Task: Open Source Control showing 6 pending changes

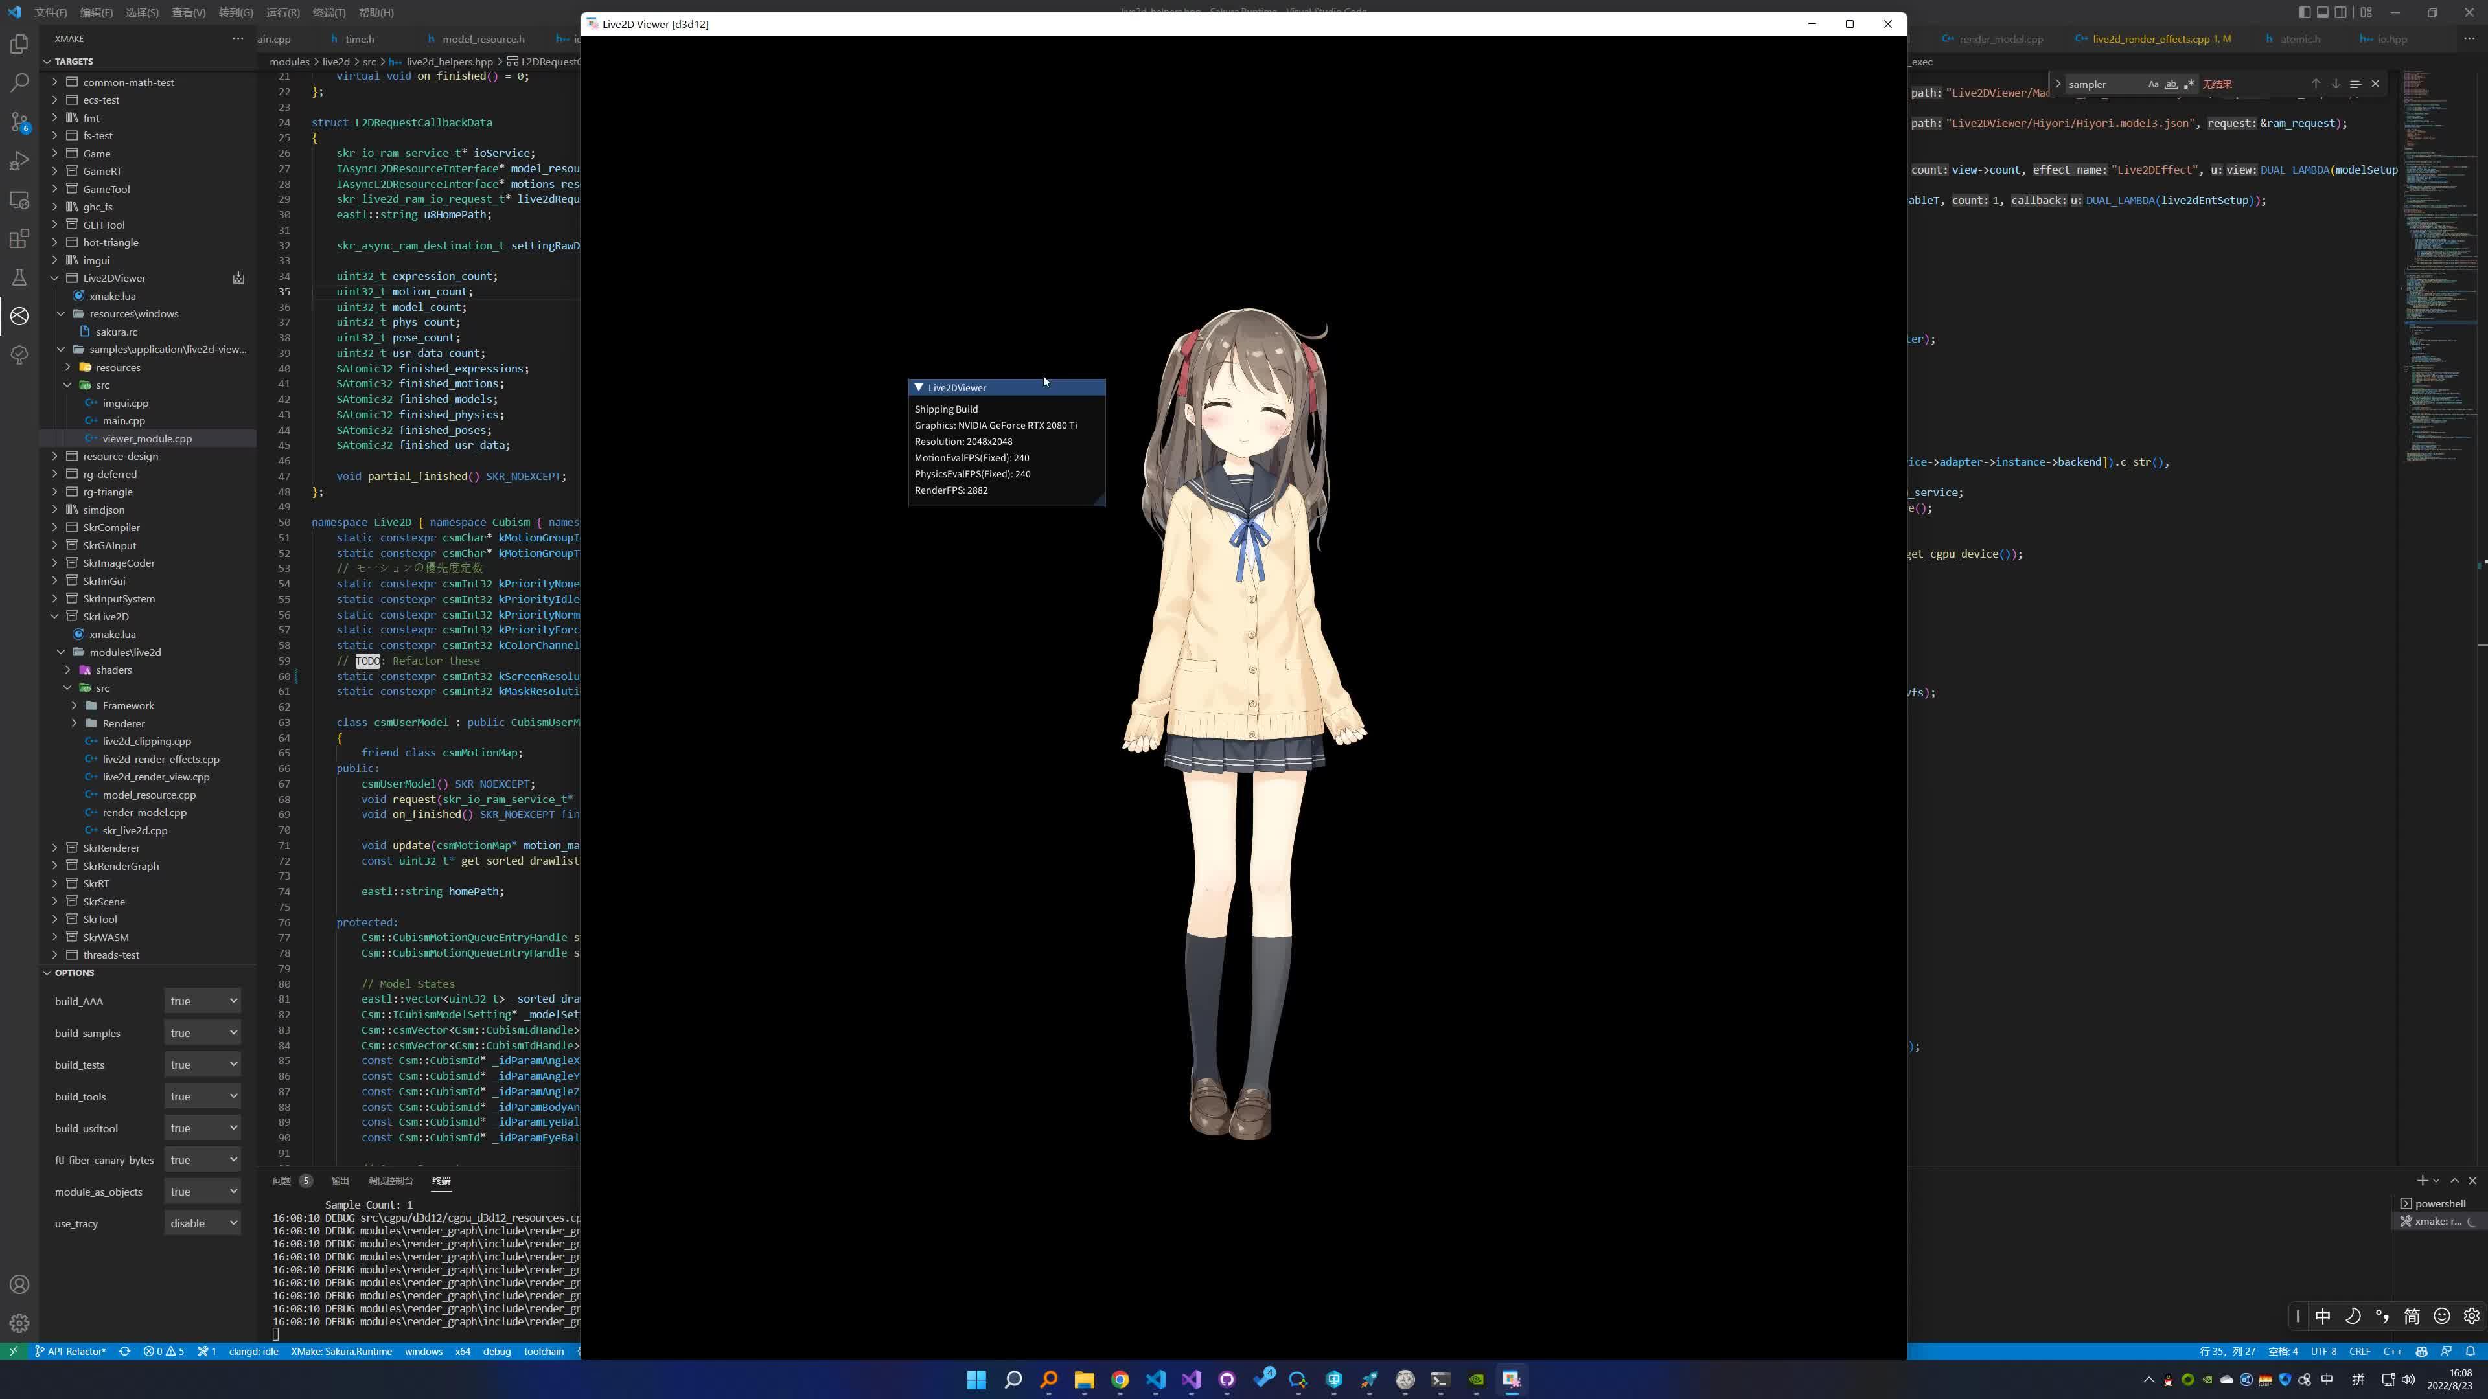Action: pos(19,122)
